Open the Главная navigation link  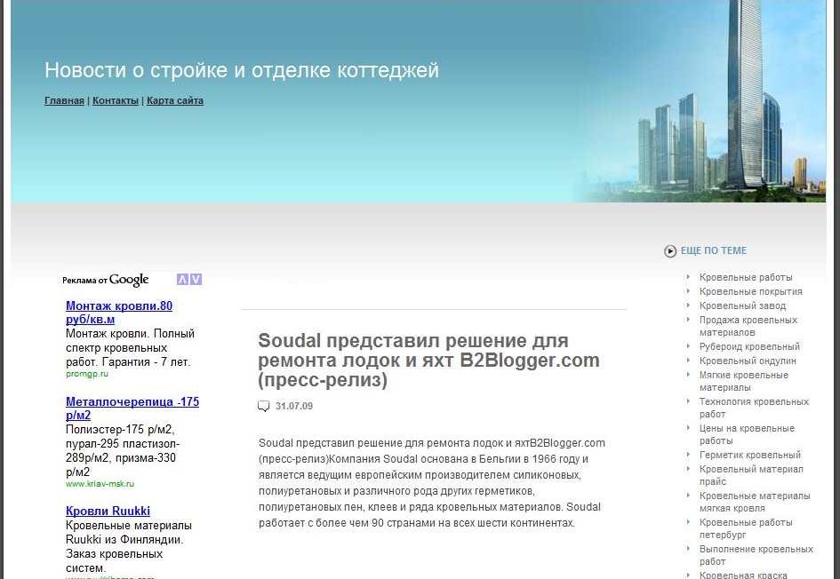click(x=64, y=100)
